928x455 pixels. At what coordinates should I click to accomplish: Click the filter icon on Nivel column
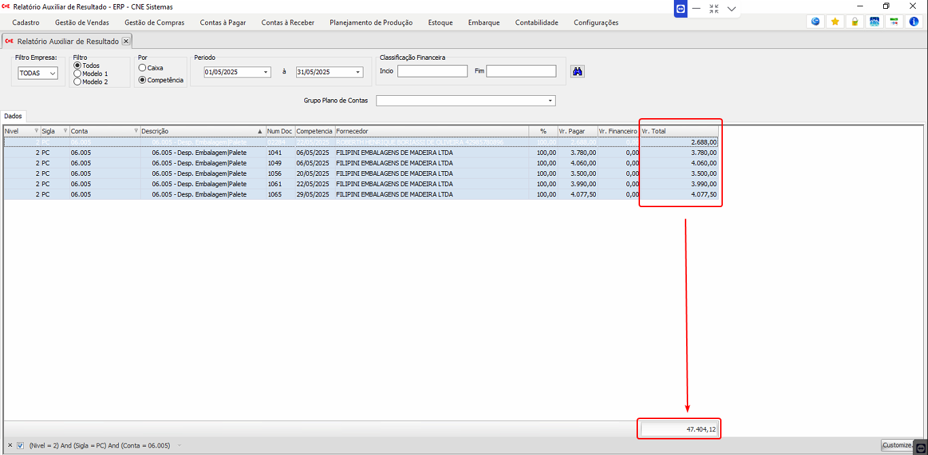coord(36,131)
